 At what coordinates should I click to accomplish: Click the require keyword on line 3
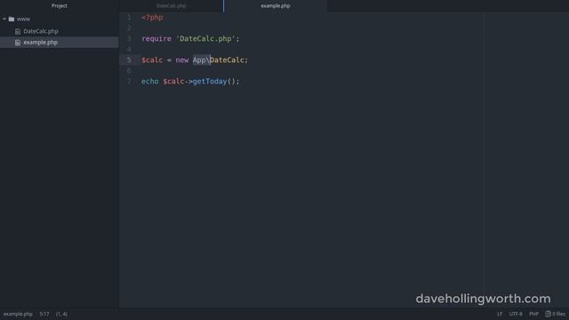(x=156, y=39)
